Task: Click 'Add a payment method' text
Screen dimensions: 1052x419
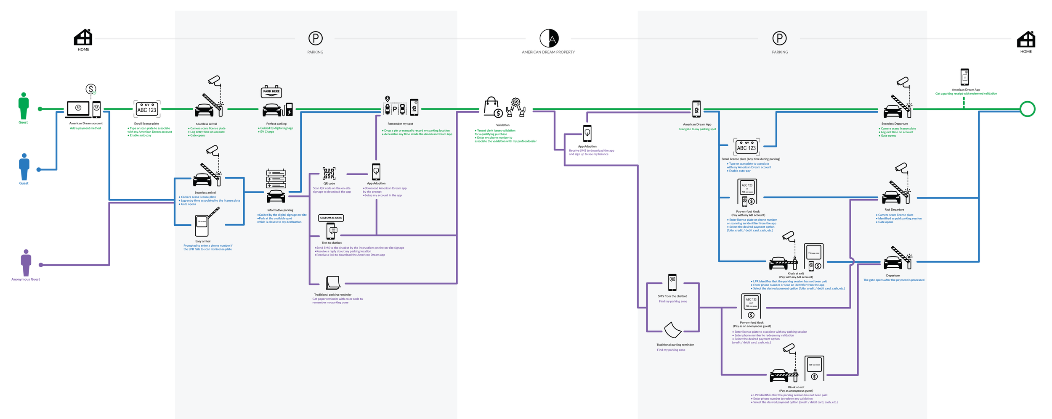Action: click(x=85, y=128)
